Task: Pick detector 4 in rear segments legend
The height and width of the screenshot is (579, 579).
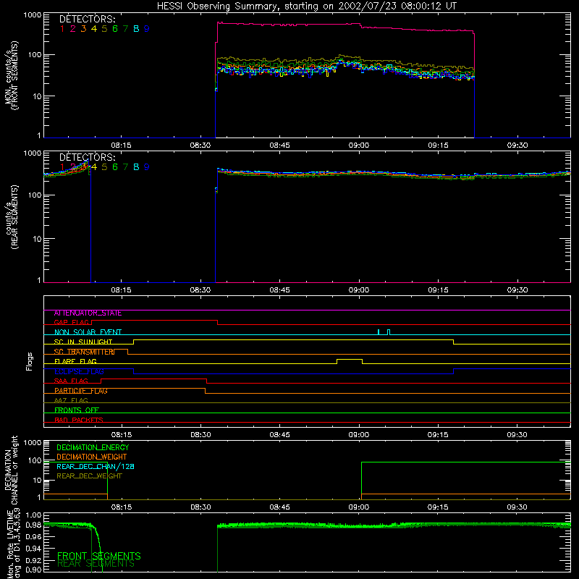Action: [94, 167]
